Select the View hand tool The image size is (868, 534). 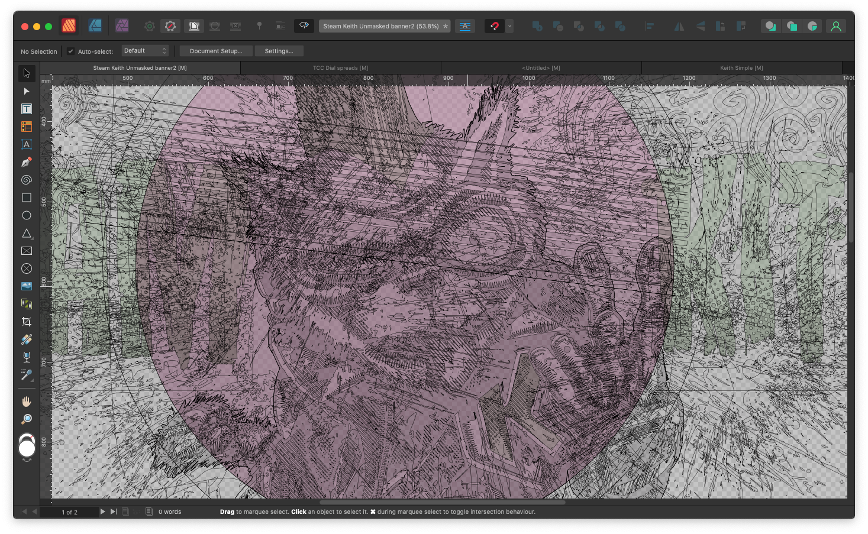(x=26, y=402)
